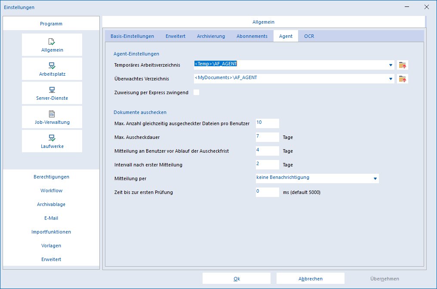This screenshot has height=289, width=437.
Task: Click the Intervall nach erster Mitteilung field
Action: click(x=267, y=164)
